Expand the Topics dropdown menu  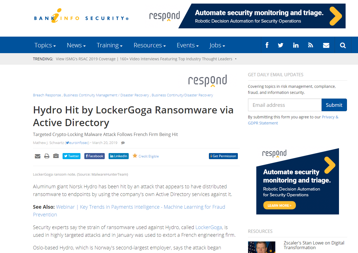click(x=45, y=45)
